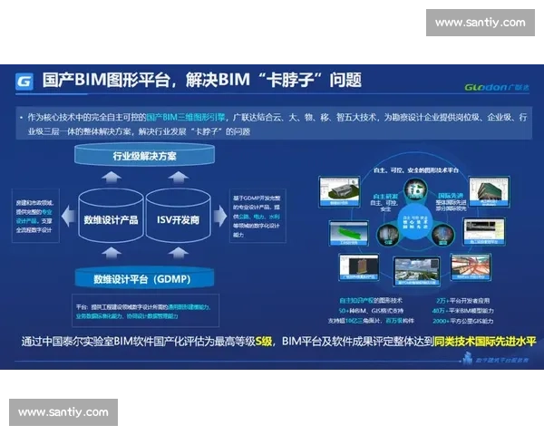The width and height of the screenshot is (544, 435).
Task: Click the 2000+平方公里GIS能力 line
Action: tap(462, 321)
